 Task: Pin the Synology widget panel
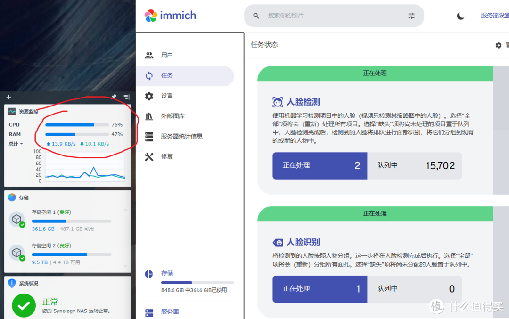(114, 97)
